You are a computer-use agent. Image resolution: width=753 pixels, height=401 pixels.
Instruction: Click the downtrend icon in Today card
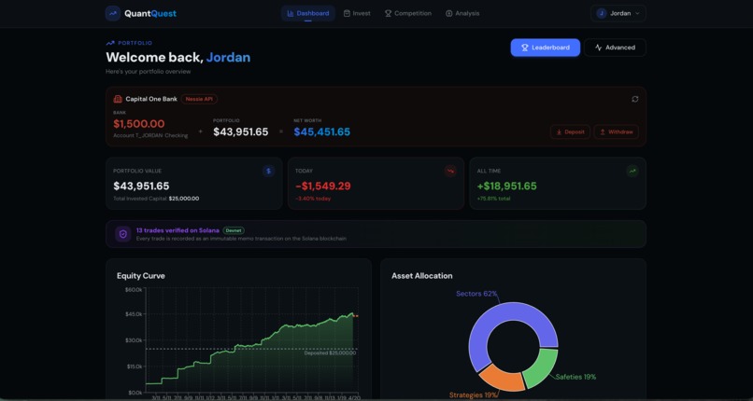[450, 171]
